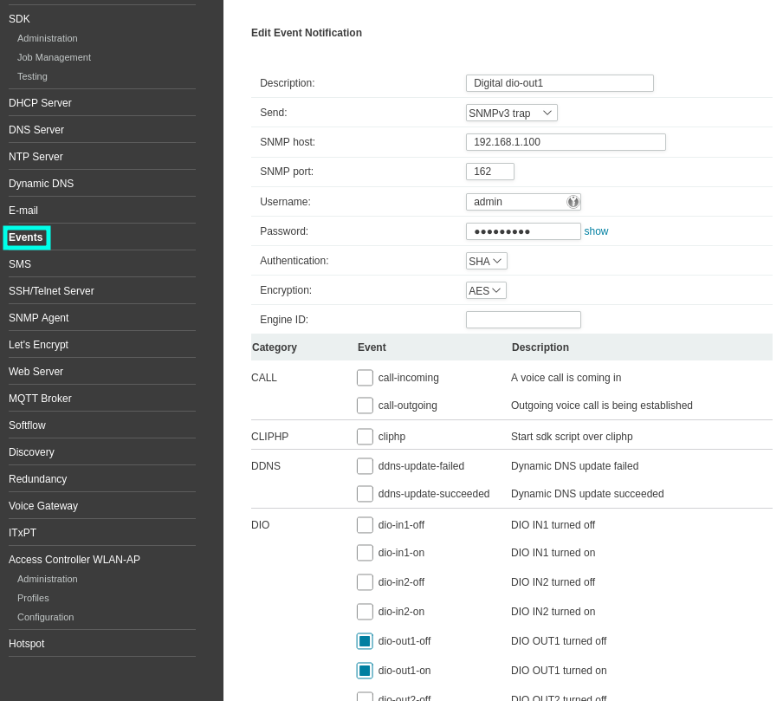
Task: Open DNS Server settings
Action: point(36,130)
